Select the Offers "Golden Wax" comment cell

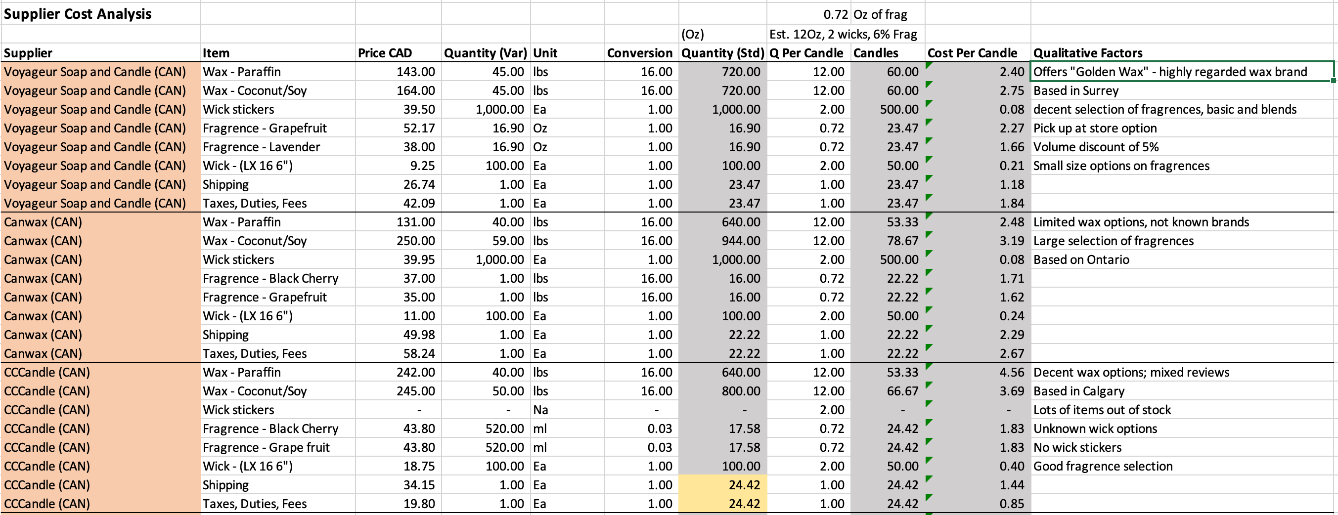coord(1182,72)
